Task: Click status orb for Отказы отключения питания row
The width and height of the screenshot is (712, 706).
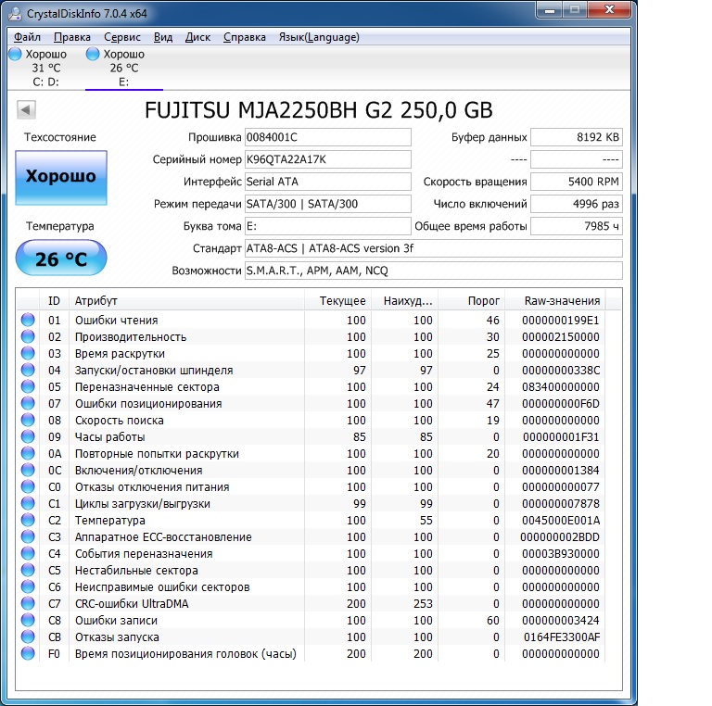Action: (x=28, y=486)
